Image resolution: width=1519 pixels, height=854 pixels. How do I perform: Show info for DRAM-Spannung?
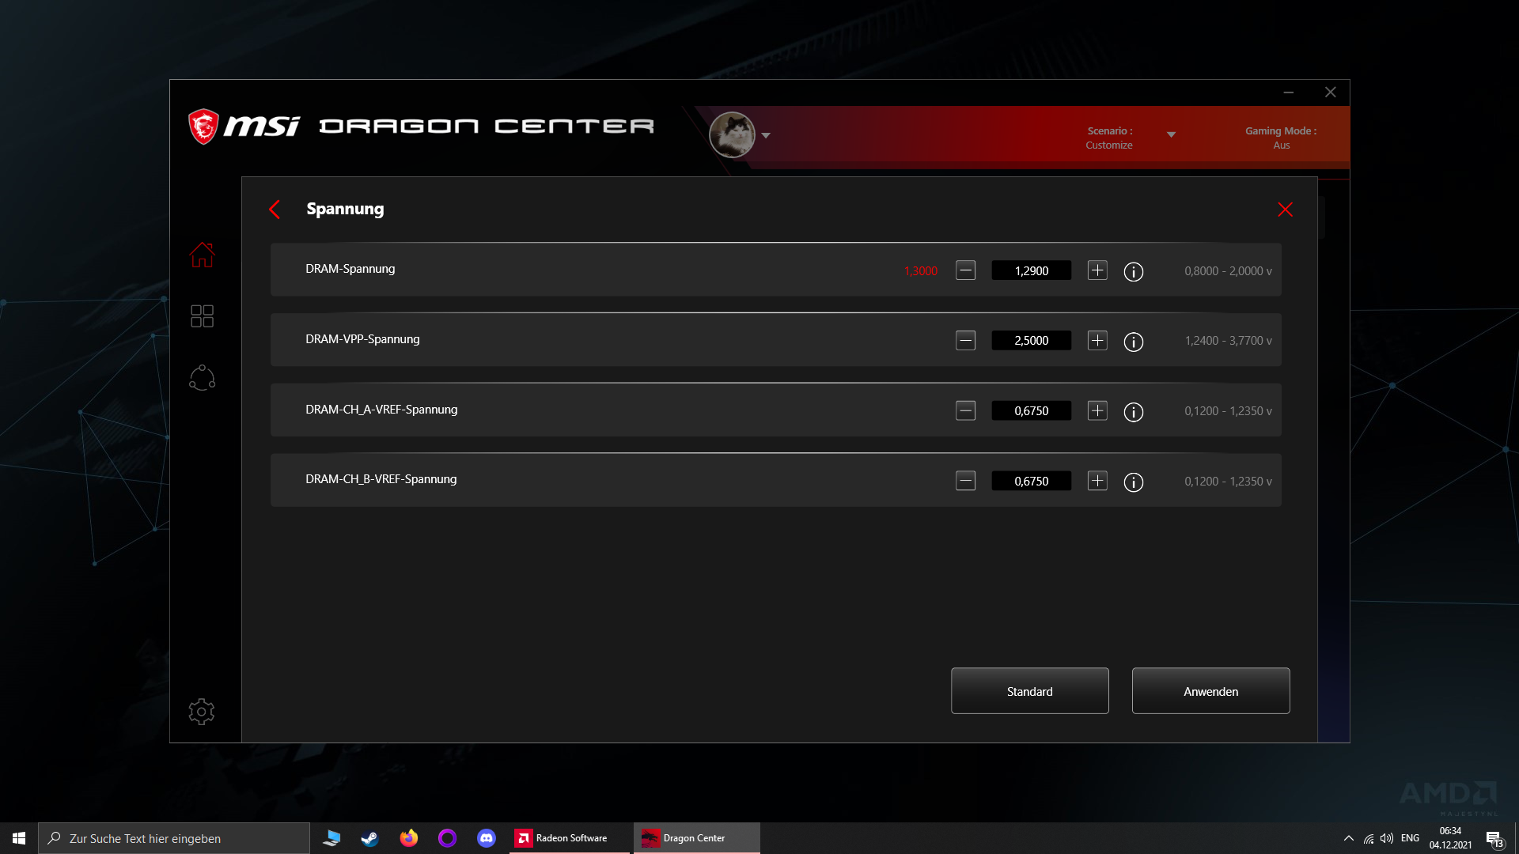pos(1133,271)
